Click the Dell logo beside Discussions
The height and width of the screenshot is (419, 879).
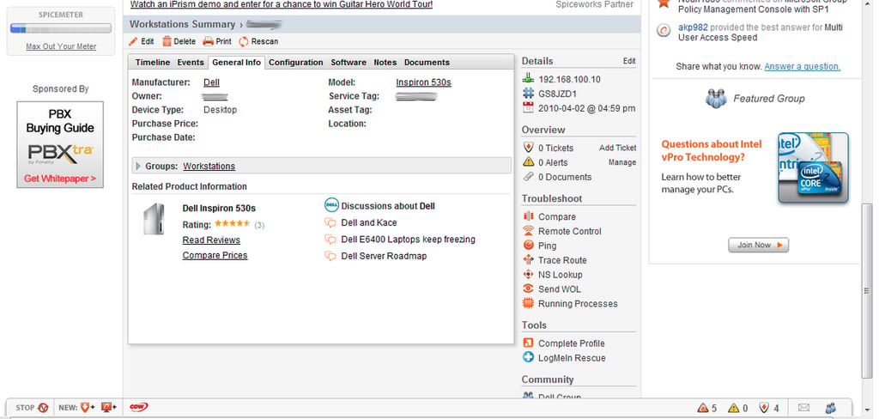(331, 205)
